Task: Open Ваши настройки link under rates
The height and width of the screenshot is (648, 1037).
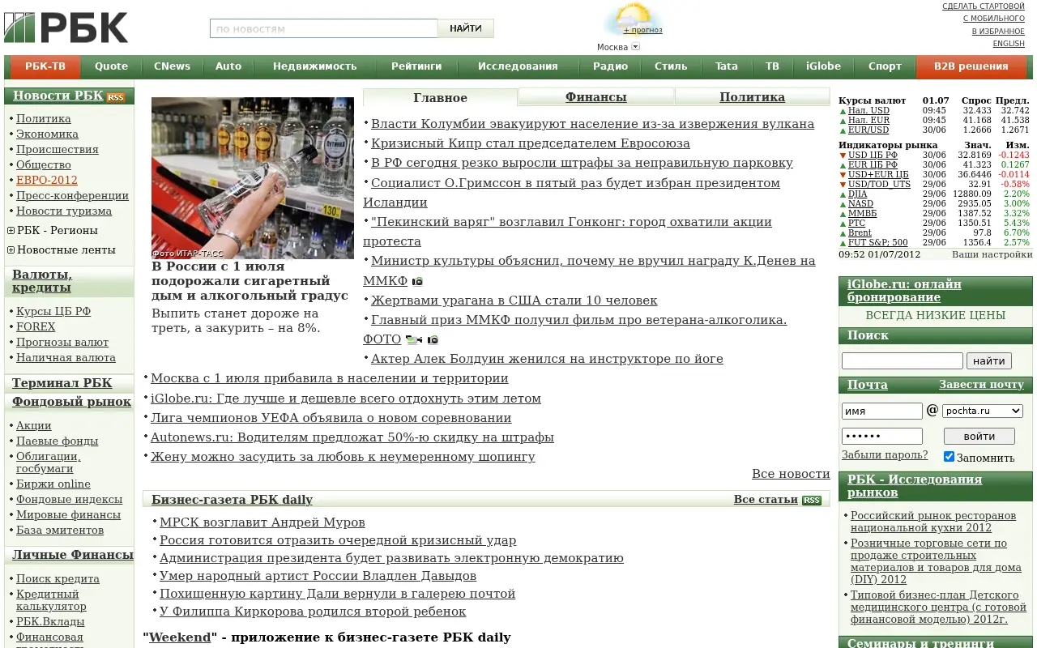Action: (x=992, y=254)
